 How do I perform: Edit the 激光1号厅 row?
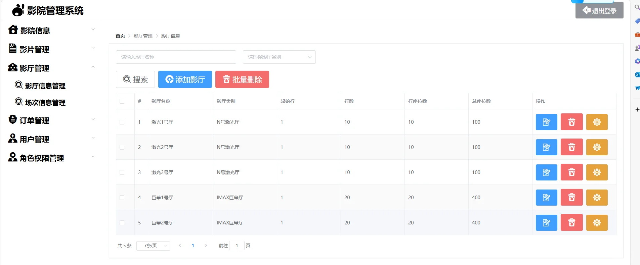tap(546, 122)
